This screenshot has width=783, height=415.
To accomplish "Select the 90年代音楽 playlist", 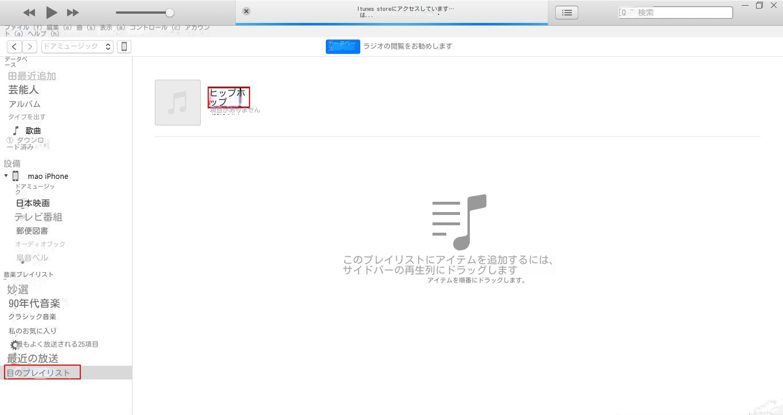I will point(34,303).
